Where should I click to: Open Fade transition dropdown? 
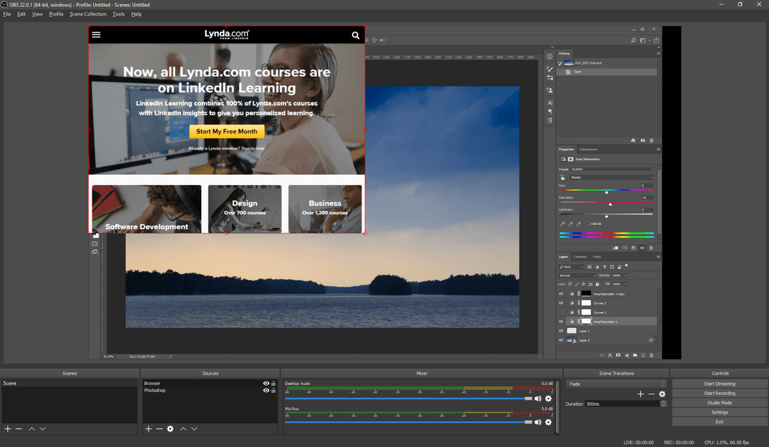[616, 384]
